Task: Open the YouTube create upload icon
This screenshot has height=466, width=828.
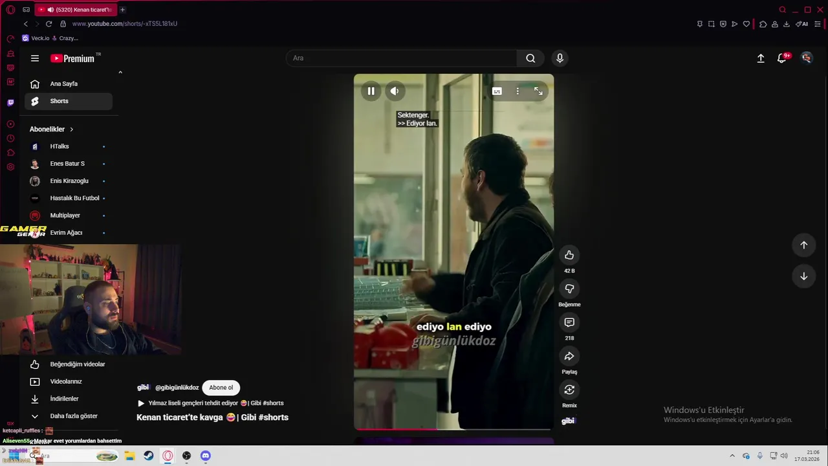Action: point(761,58)
